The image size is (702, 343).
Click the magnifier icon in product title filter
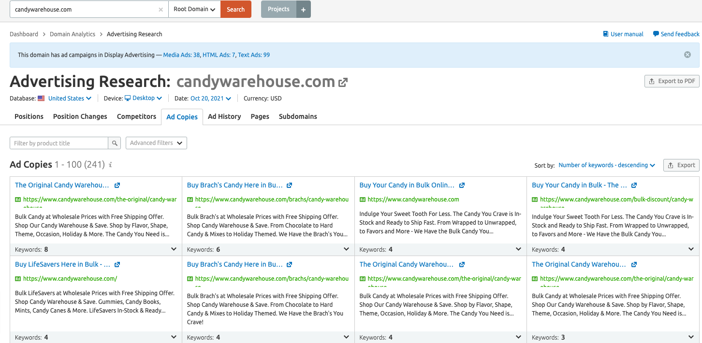(x=115, y=143)
